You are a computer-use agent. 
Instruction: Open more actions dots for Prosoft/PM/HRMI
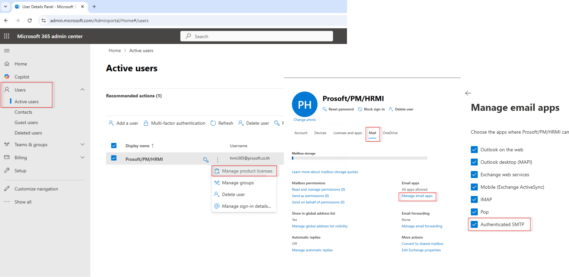point(218,160)
